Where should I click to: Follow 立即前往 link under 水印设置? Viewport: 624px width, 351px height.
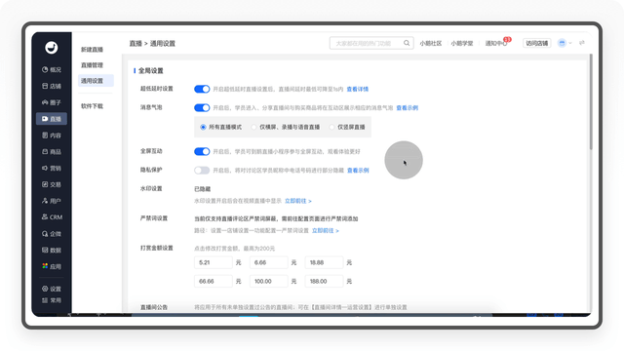[298, 201]
